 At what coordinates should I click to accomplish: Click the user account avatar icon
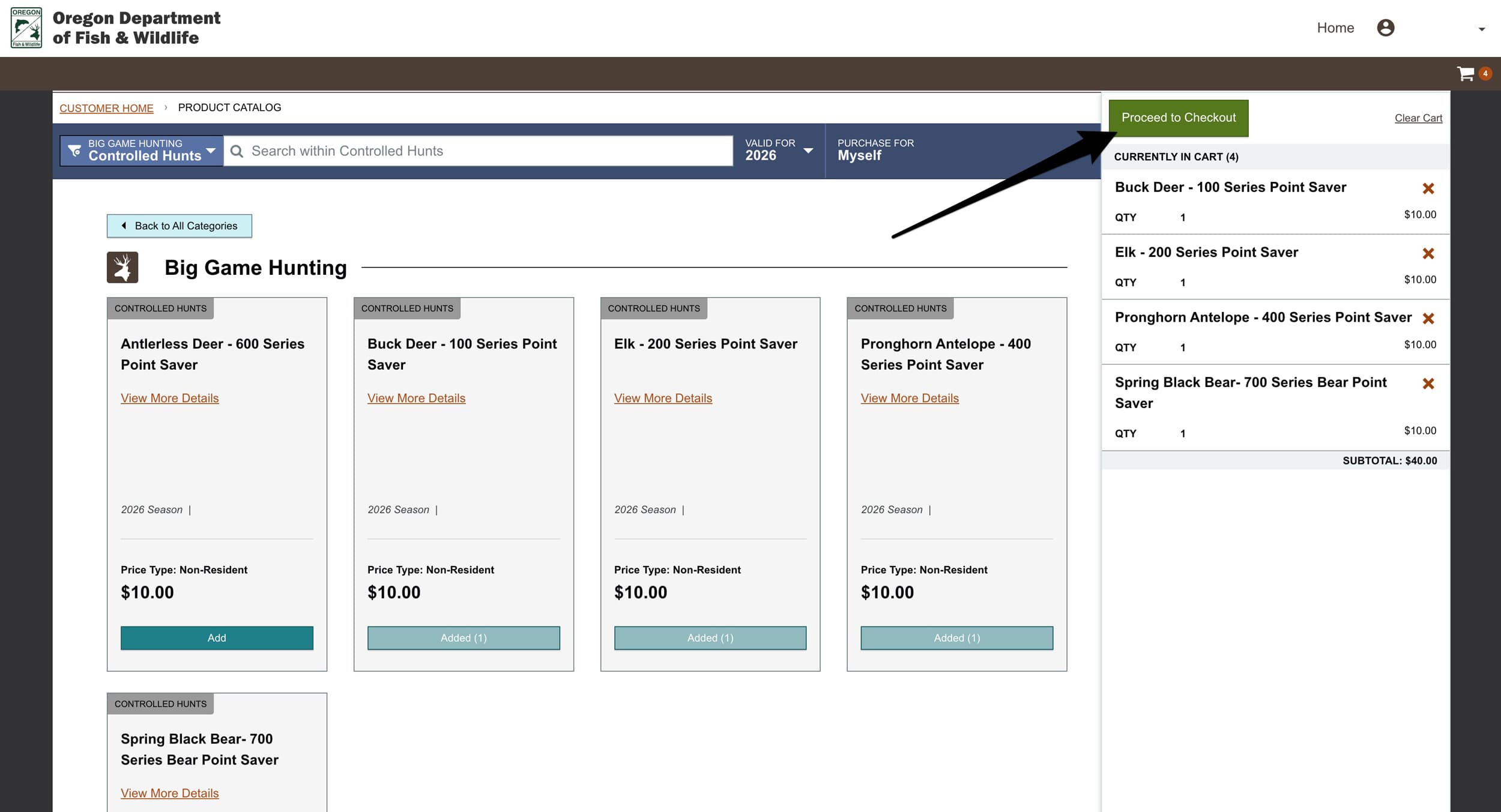[x=1385, y=28]
